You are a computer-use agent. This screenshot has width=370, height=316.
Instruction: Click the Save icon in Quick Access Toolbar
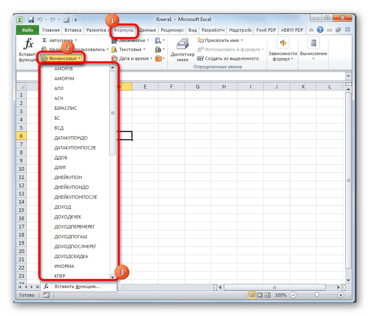pos(30,19)
